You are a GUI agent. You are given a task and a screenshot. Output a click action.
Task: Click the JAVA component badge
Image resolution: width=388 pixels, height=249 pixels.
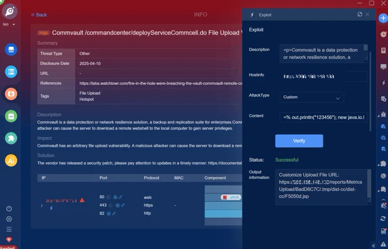(231, 197)
